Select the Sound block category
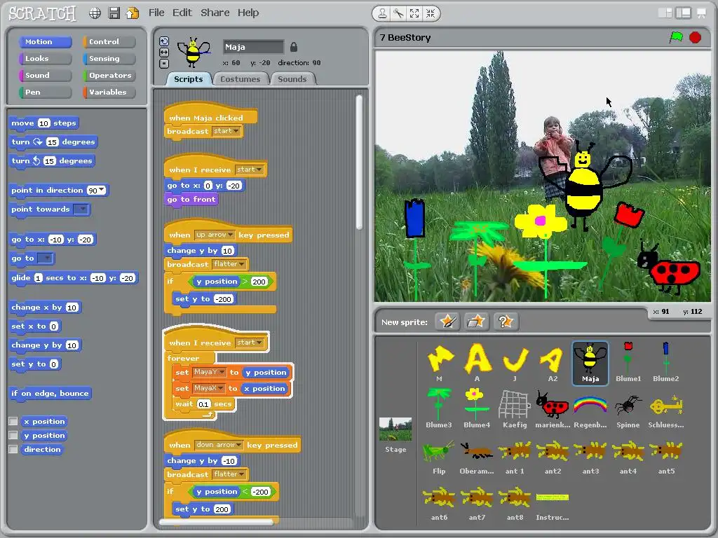Screen dimensions: 718x538 click(45, 76)
